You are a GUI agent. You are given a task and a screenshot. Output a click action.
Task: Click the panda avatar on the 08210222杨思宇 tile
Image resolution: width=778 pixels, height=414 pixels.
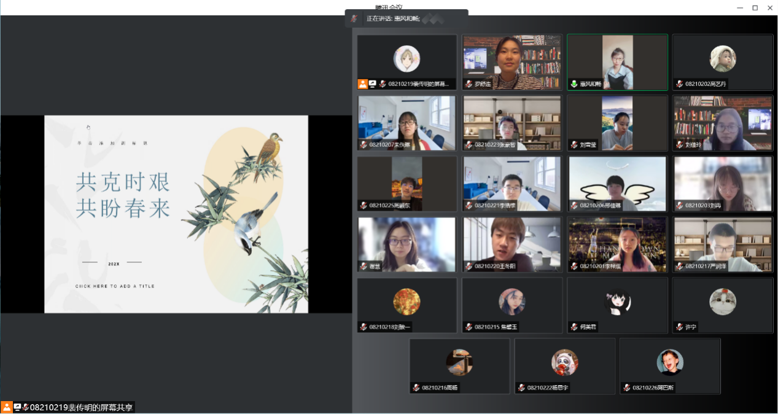coord(564,362)
